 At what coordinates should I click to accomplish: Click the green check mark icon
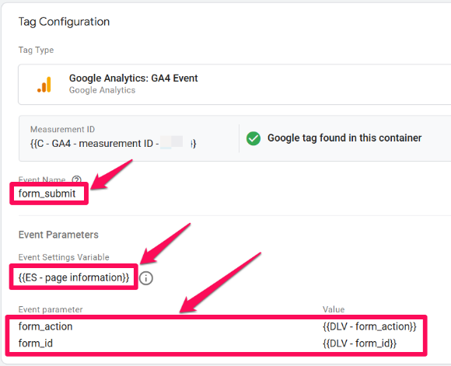(253, 138)
